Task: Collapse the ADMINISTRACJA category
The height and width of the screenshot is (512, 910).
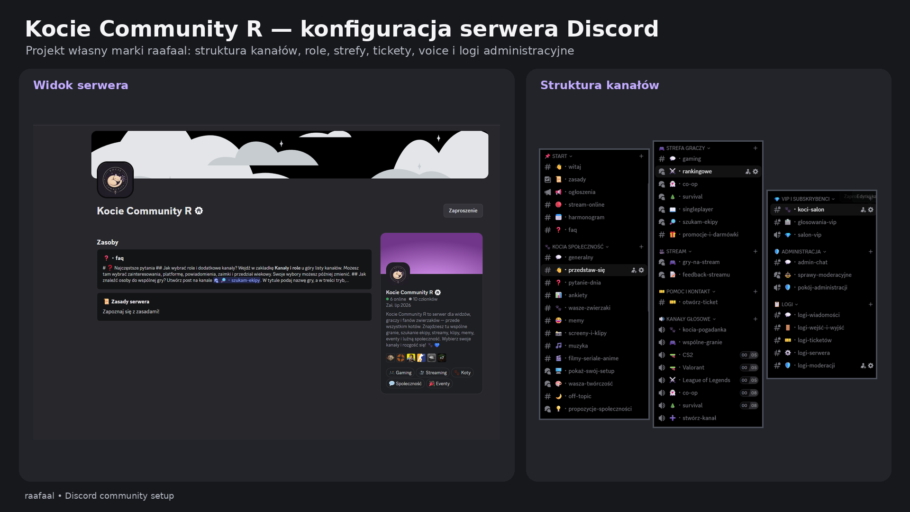Action: (800, 252)
